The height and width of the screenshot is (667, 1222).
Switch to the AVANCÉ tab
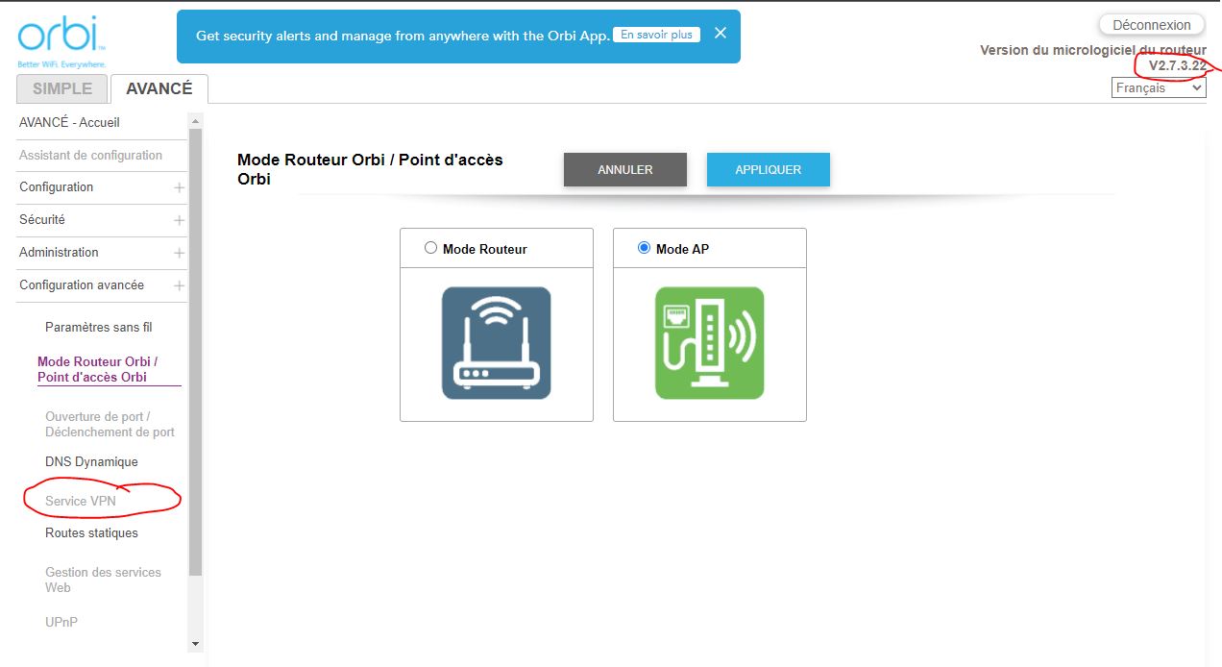point(159,88)
